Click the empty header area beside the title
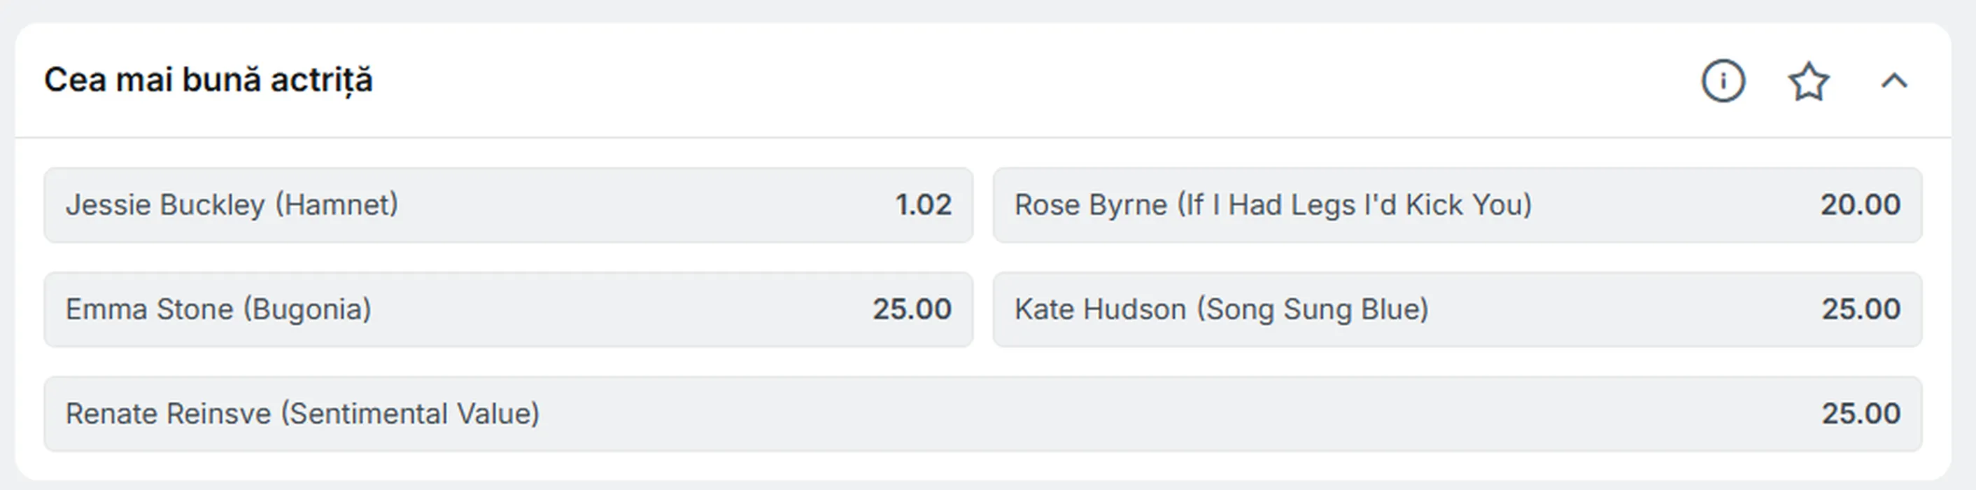1976x490 pixels. (x=997, y=80)
